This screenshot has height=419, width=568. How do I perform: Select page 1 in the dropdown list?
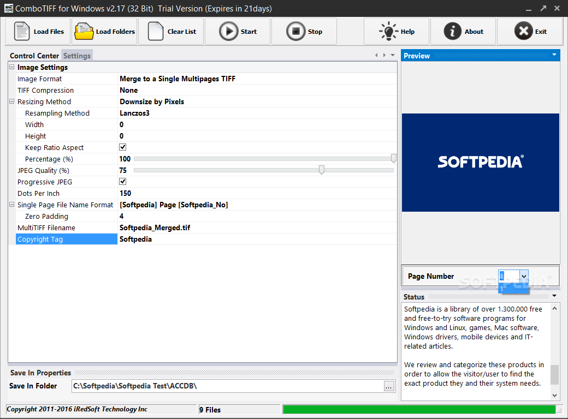click(x=513, y=289)
